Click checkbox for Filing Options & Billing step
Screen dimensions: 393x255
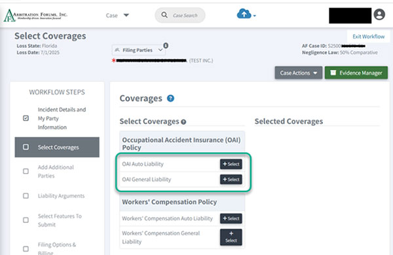[26, 248]
